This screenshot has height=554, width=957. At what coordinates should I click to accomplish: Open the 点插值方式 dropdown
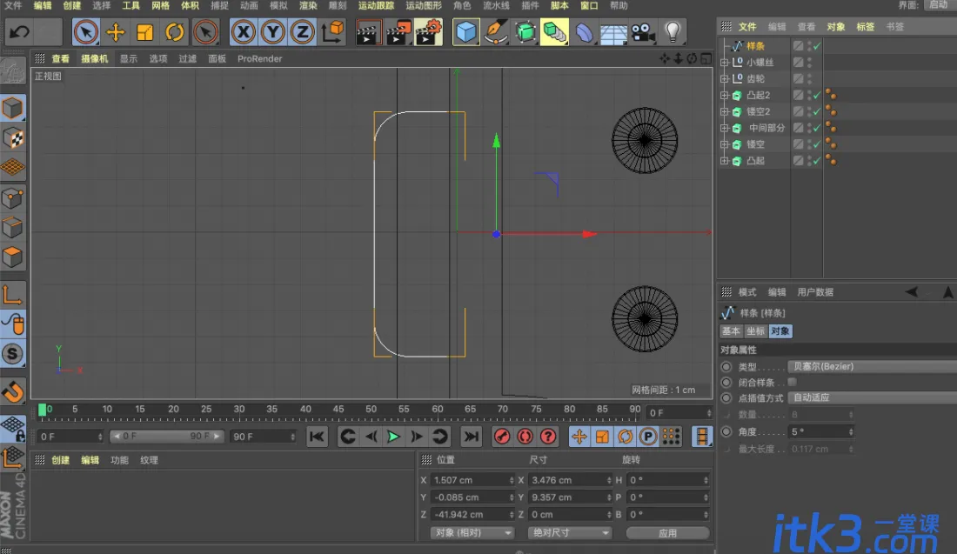872,397
